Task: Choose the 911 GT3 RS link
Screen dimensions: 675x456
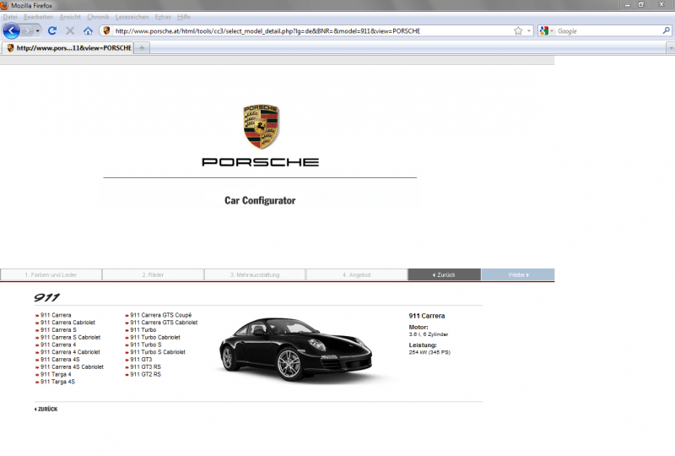Action: point(145,366)
